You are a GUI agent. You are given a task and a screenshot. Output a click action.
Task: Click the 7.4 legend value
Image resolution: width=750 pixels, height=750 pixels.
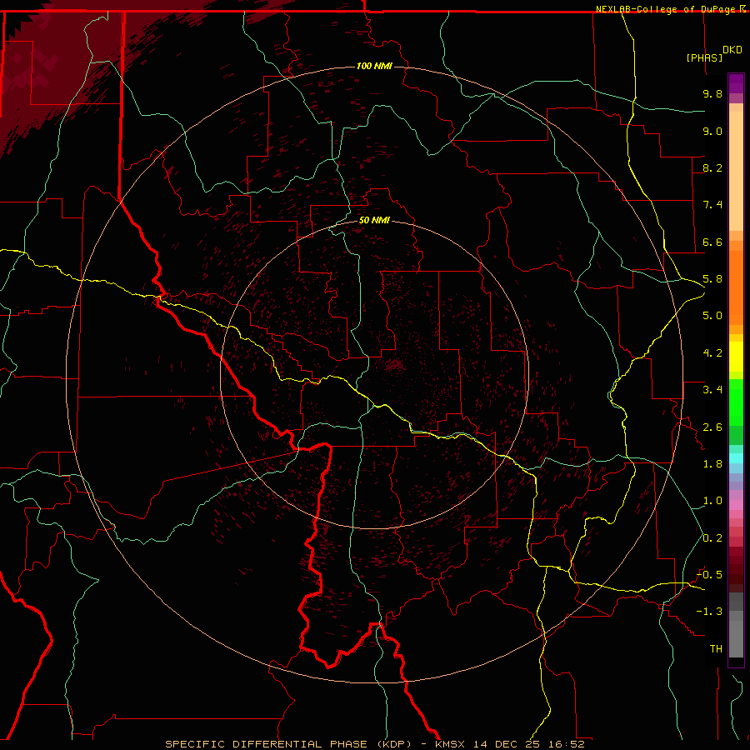coord(712,205)
